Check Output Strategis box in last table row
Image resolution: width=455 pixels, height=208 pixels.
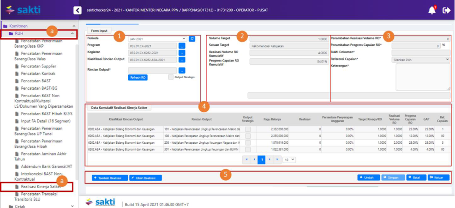[x=248, y=150]
